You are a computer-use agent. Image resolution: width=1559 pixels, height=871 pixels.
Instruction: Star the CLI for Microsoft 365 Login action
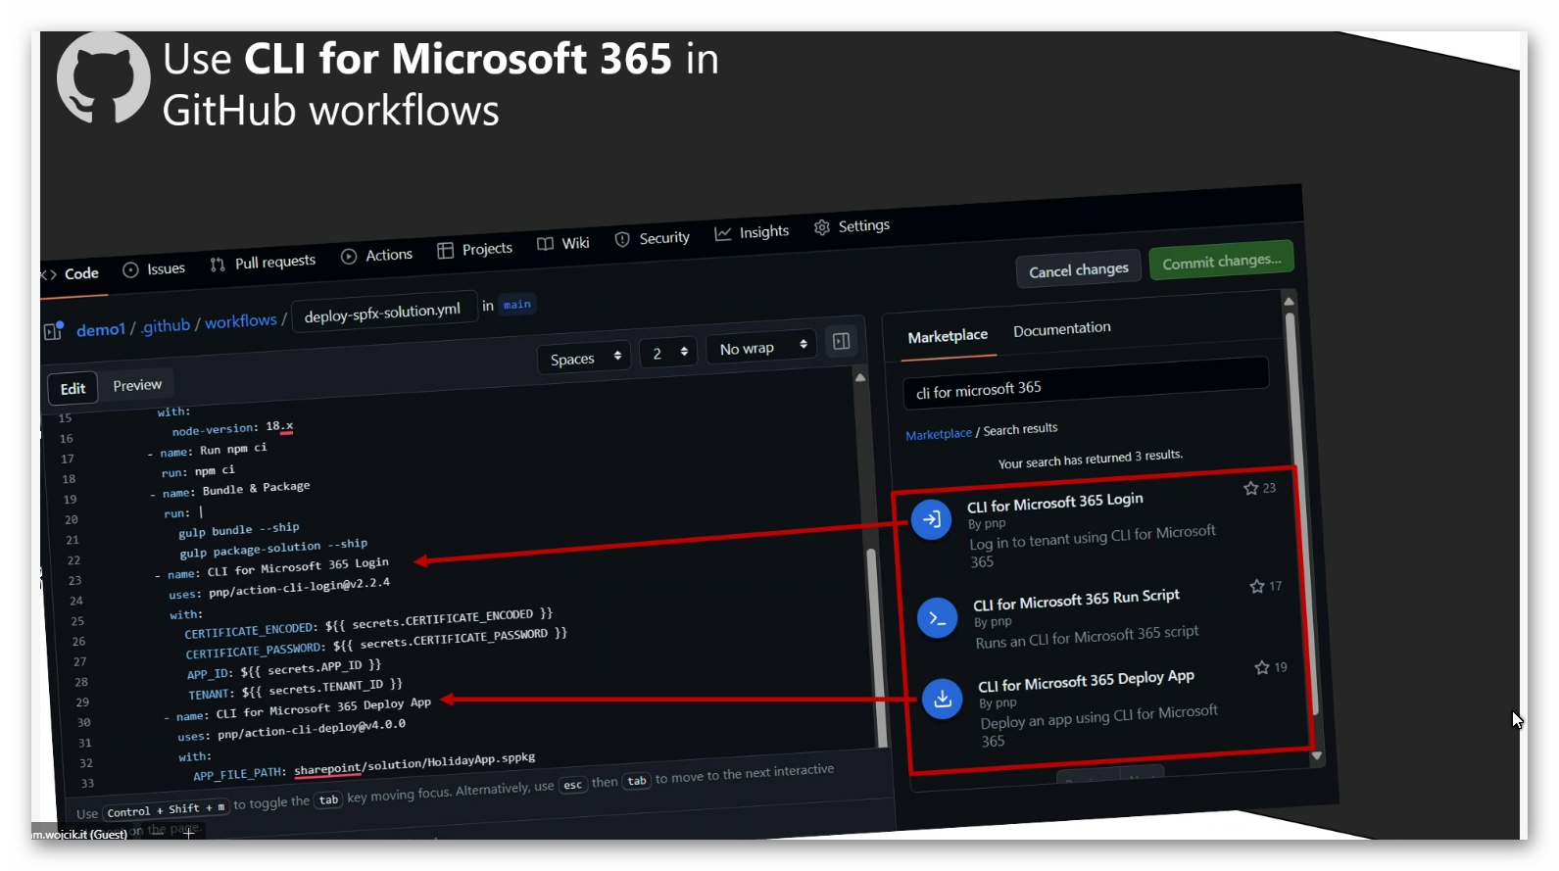coord(1250,488)
